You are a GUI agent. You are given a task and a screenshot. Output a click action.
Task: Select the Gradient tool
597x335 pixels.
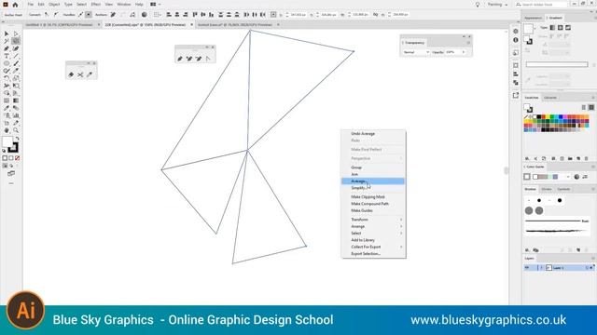coord(16,100)
